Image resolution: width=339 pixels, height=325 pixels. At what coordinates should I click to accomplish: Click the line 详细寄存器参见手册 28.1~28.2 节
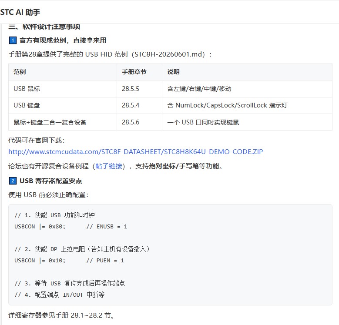pos(61,315)
